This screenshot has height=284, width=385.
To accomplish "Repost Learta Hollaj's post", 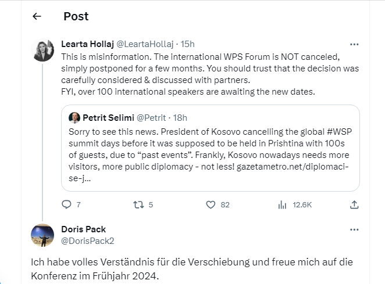I will coord(138,204).
